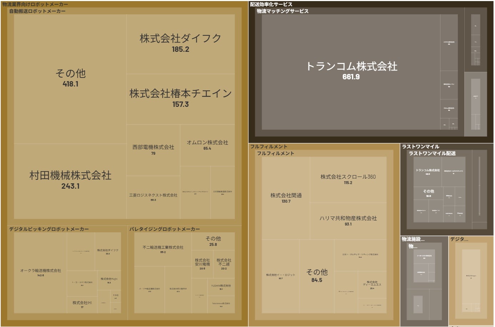495x327 pixels.
Task: Click the その他 25.8 tile
Action: click(213, 241)
